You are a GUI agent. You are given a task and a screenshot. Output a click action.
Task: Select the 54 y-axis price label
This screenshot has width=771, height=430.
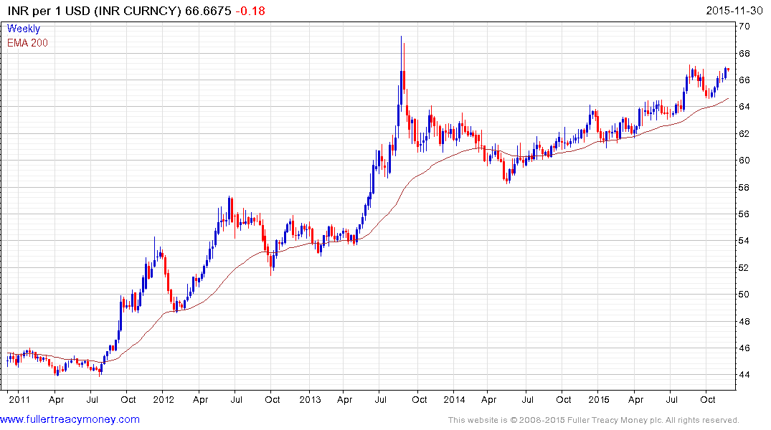(x=744, y=241)
